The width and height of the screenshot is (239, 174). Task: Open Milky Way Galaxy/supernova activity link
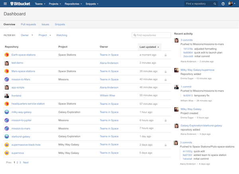tap(198, 70)
